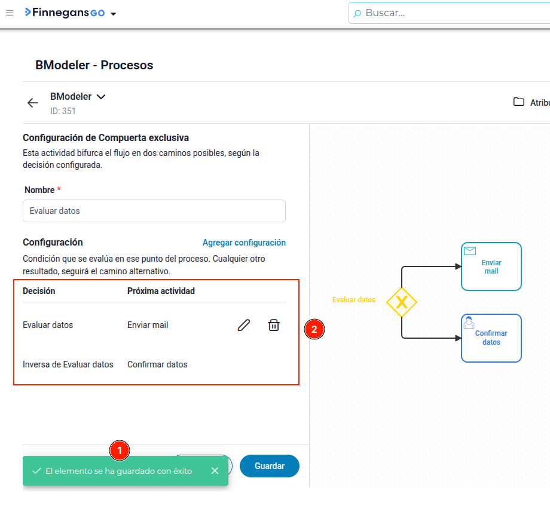Viewport: 550px width, 515px height.
Task: Click the FinnegansGo logo
Action: tap(65, 13)
